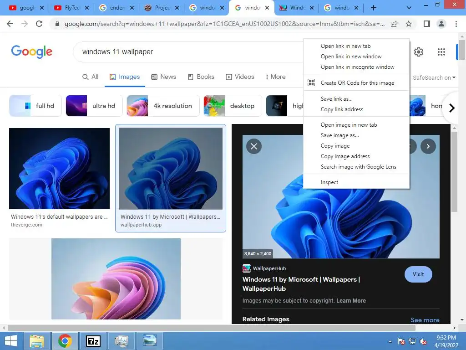The image size is (466, 350).
Task: Select Copy image in context menu
Action: [x=356, y=146]
